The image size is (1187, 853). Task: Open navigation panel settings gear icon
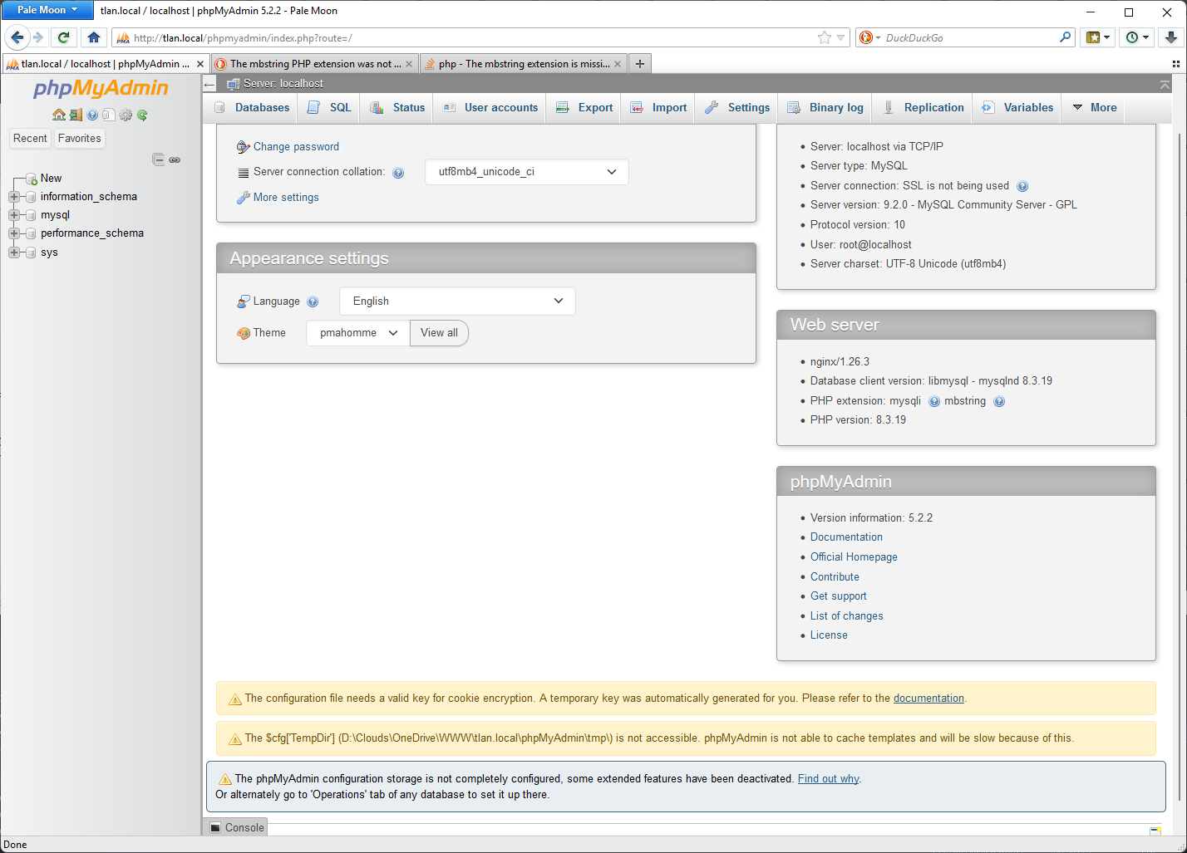pyautogui.click(x=126, y=115)
